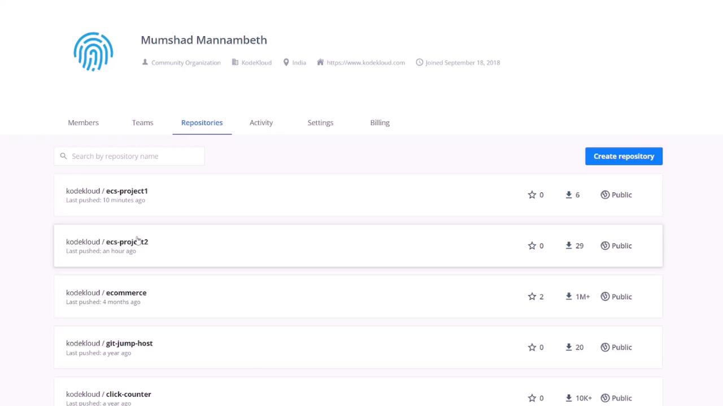The image size is (723, 406).
Task: Click the download icon for ecs-project2
Action: (569, 245)
